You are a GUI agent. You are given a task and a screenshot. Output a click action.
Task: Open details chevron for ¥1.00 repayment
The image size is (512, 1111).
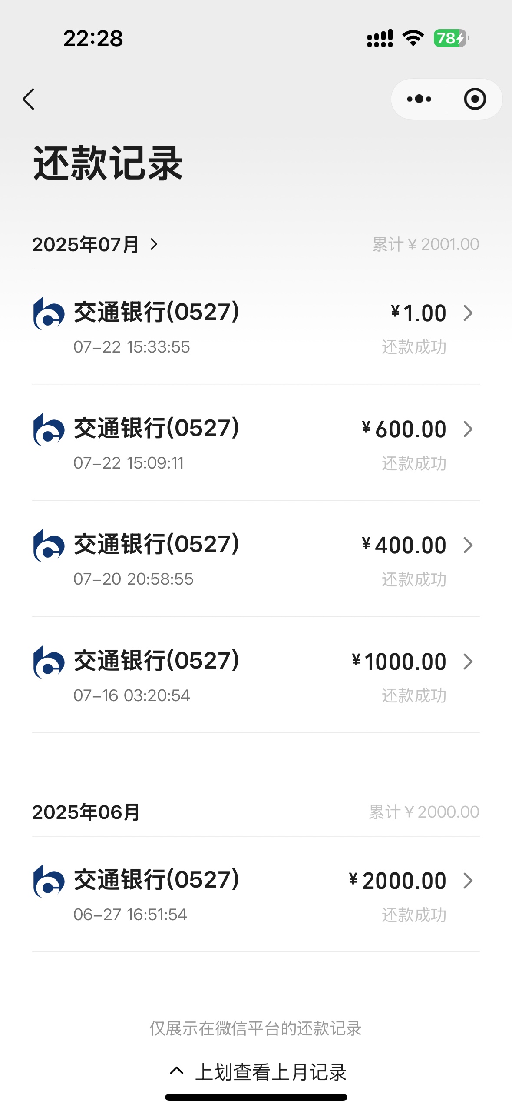point(468,313)
